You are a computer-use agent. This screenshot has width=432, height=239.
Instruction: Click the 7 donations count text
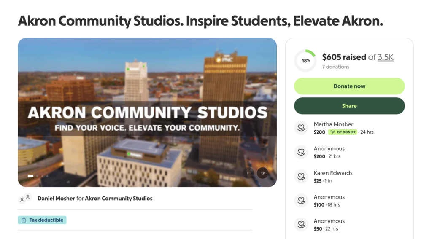point(335,67)
